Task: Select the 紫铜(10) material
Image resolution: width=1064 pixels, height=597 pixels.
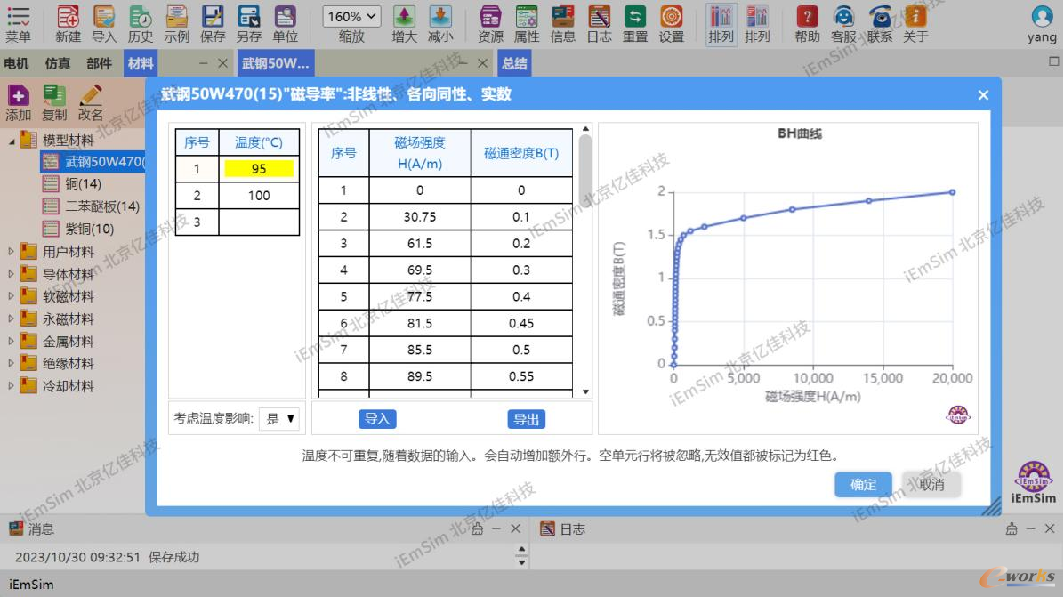Action: [x=79, y=229]
